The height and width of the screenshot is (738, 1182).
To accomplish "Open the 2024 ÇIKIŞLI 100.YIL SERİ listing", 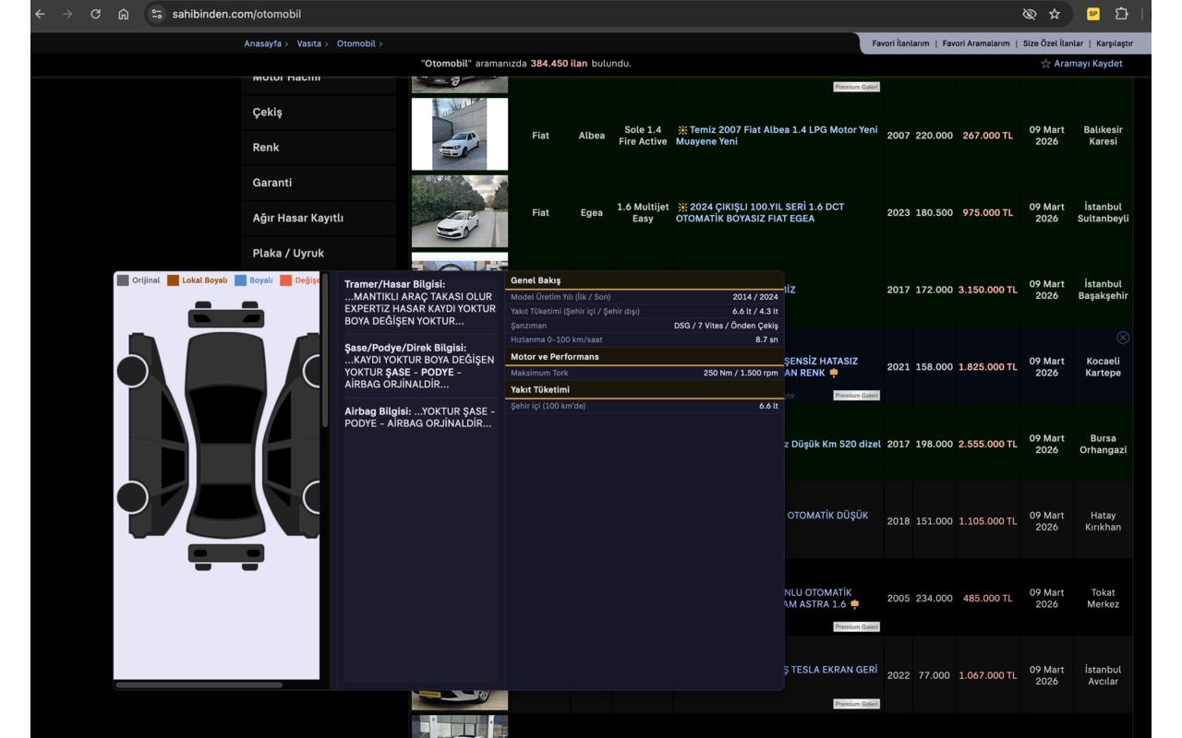I will point(760,213).
